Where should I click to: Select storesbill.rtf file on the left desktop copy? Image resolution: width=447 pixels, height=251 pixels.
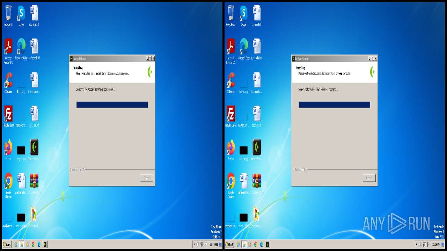34,16
